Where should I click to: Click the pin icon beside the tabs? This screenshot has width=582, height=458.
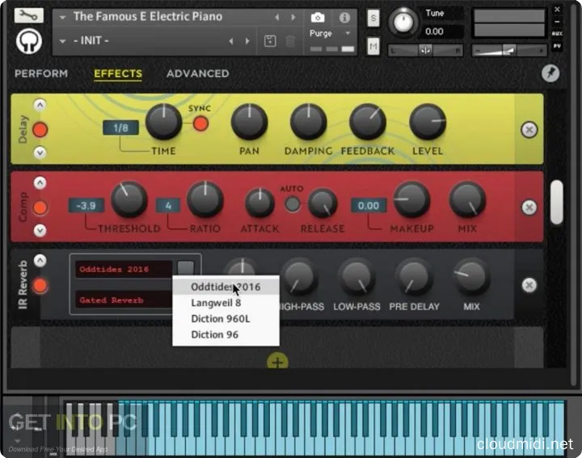(x=549, y=74)
